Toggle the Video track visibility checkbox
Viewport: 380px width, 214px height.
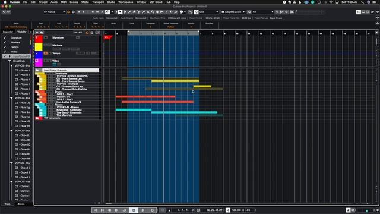5,52
